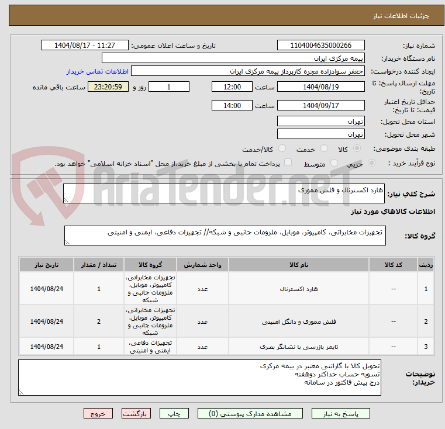Select the خدمت radio button
Screen dimensions: 445x429
click(x=324, y=148)
